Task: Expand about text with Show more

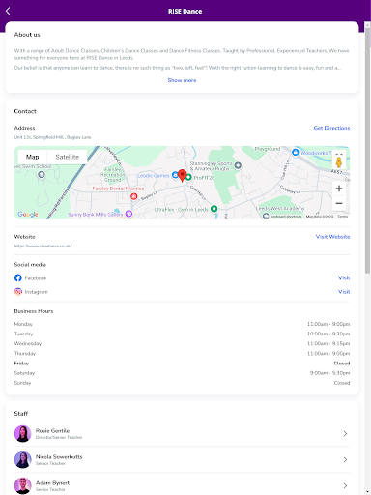Action: [x=182, y=80]
